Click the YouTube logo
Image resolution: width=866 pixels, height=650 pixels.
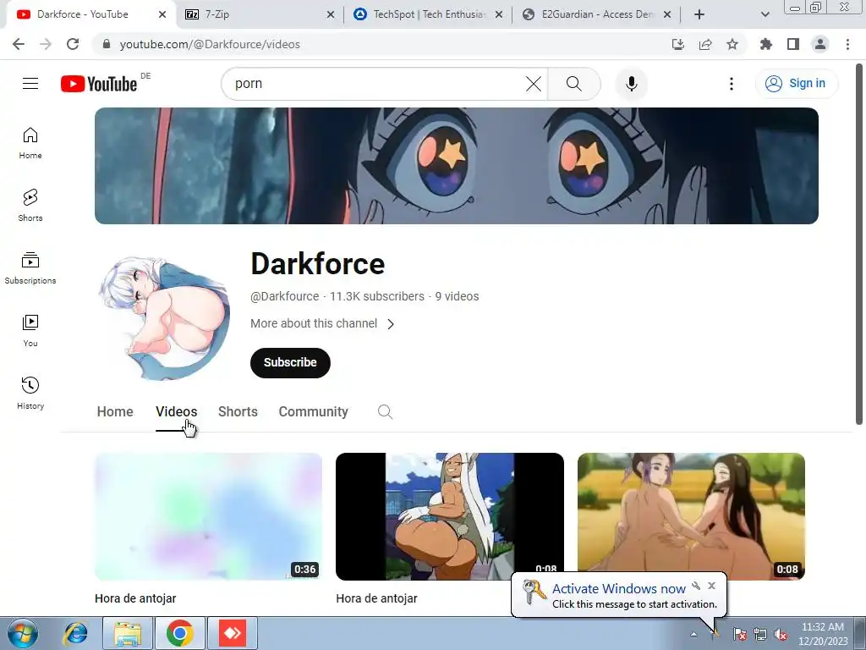pos(99,84)
